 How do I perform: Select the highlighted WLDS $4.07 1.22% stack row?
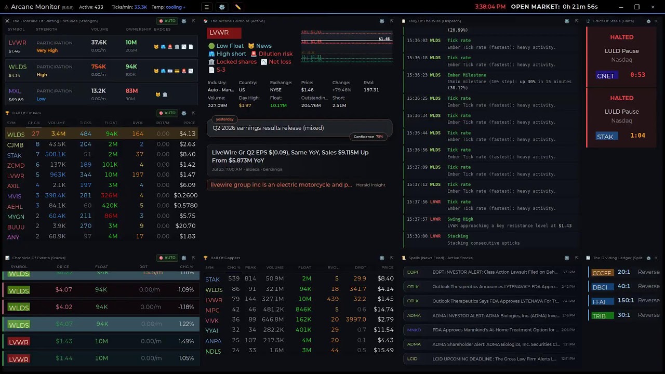(101, 324)
